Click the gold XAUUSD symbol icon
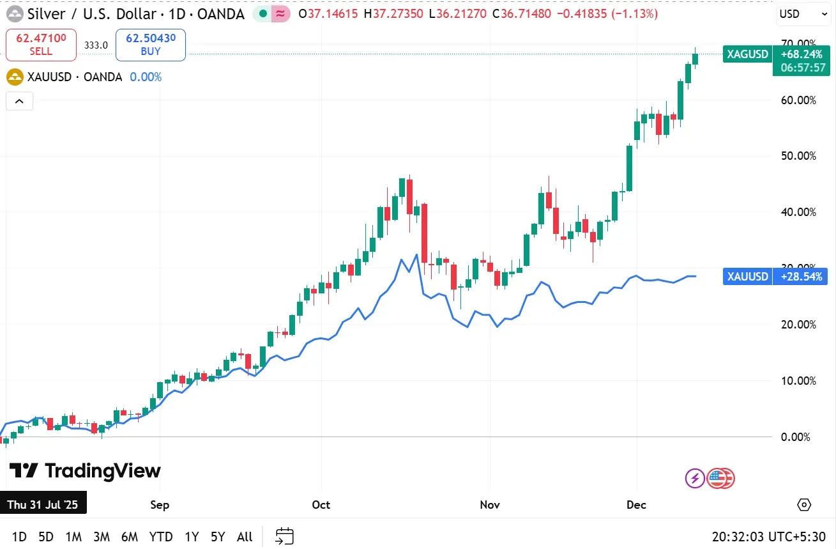The width and height of the screenshot is (836, 549). pyautogui.click(x=15, y=77)
